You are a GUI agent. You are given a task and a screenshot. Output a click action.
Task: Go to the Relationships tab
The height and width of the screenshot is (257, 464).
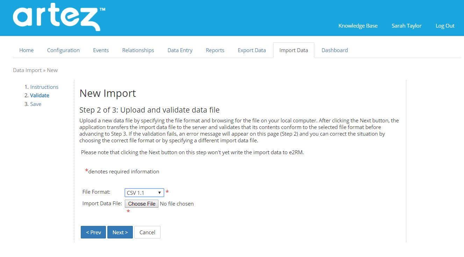tap(138, 50)
